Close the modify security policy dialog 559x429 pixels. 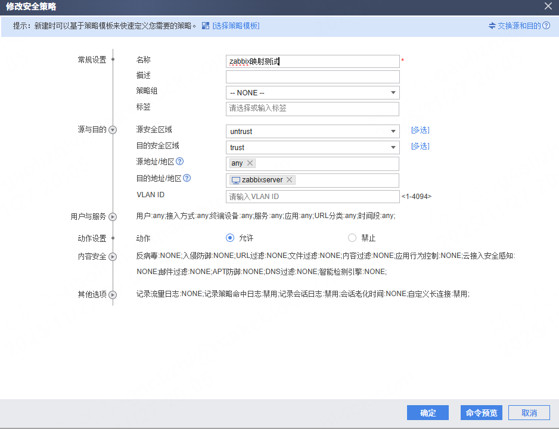pos(548,6)
